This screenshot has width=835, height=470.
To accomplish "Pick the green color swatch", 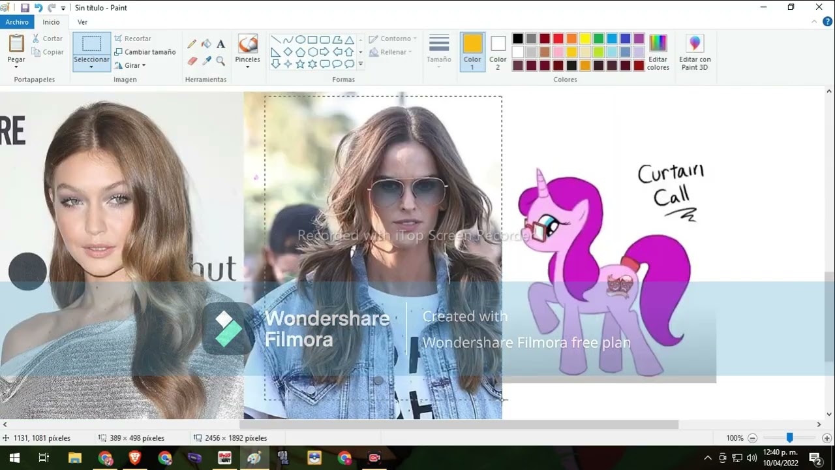I will 598,39.
